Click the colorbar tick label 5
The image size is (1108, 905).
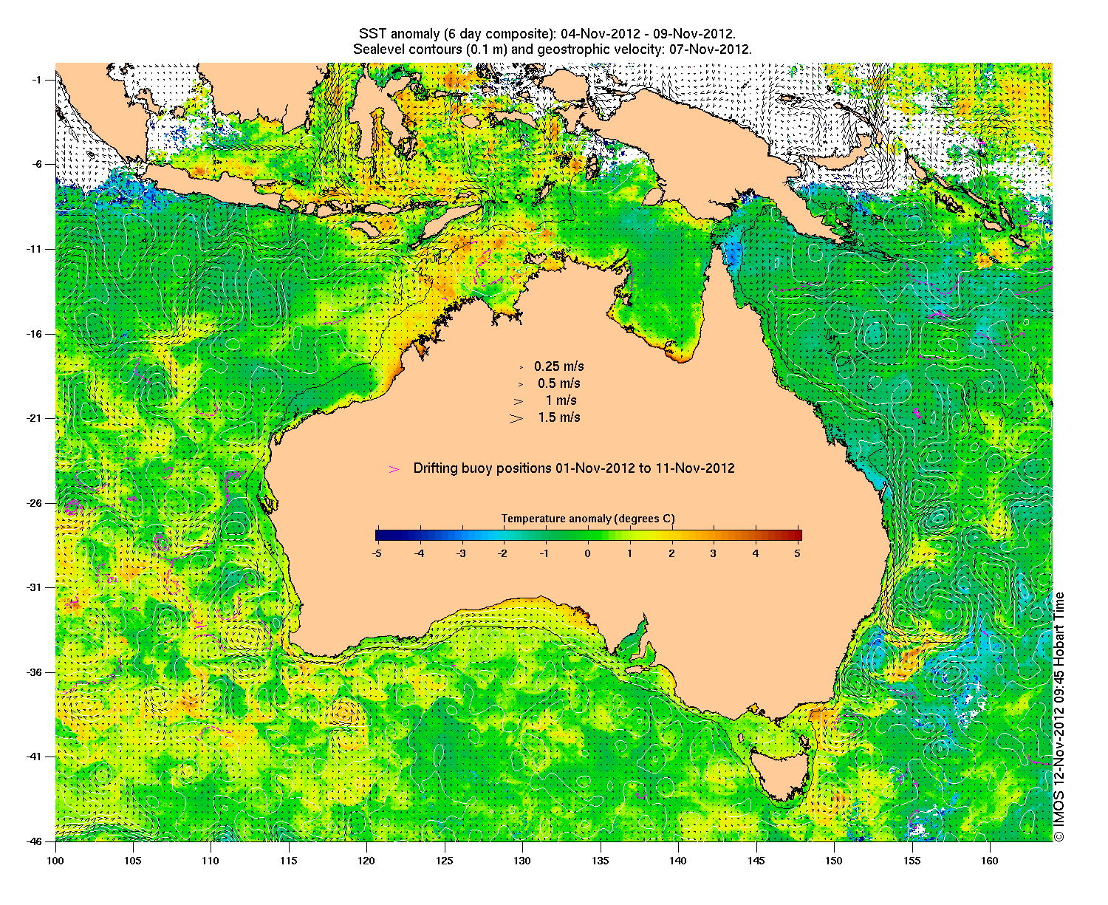tap(798, 553)
